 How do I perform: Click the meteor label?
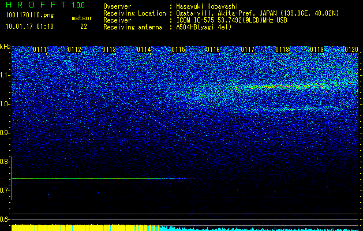pyautogui.click(x=82, y=18)
